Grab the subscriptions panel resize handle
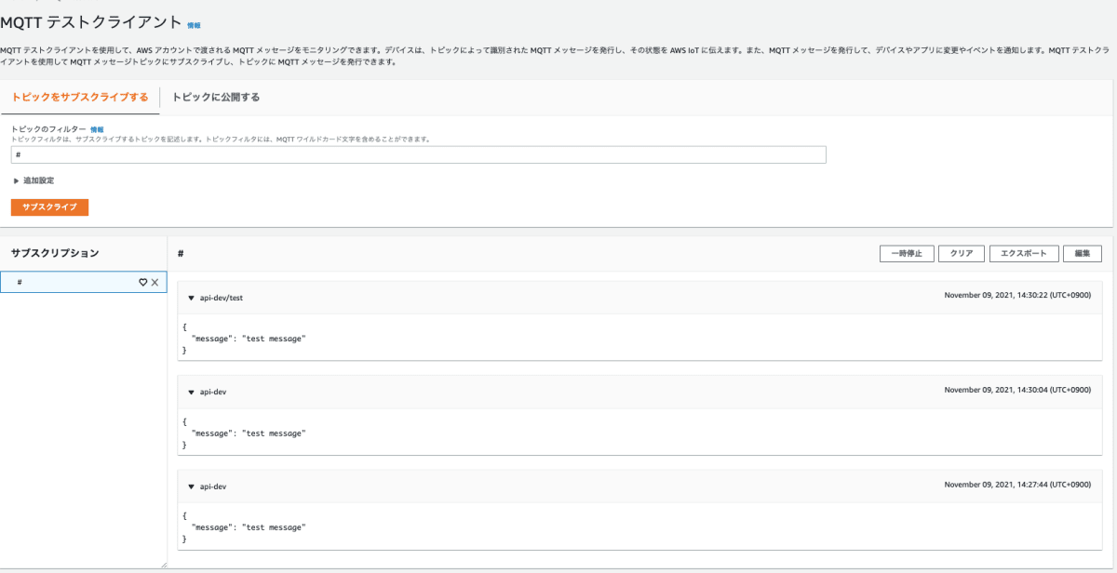Viewport: 1117px width, 573px height. click(163, 564)
